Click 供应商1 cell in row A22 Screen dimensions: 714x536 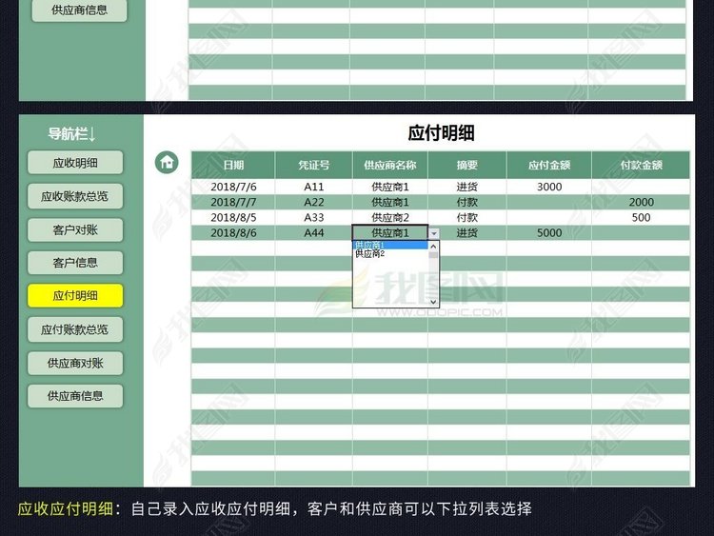[x=389, y=202]
